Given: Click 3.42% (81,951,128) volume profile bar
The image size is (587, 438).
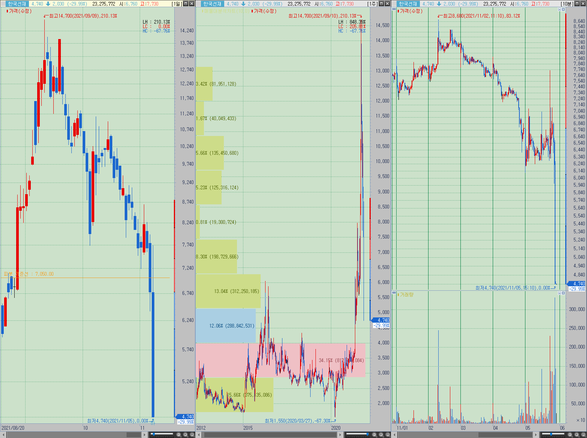Looking at the screenshot, I should pyautogui.click(x=204, y=84).
